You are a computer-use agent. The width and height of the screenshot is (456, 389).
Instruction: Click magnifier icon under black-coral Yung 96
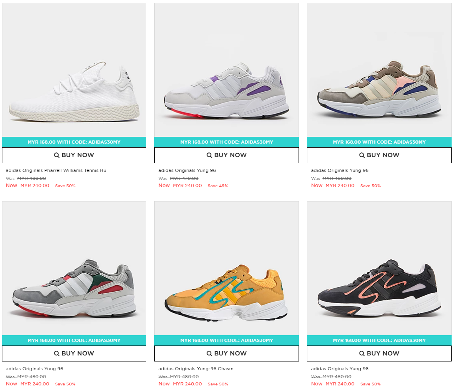pyautogui.click(x=362, y=353)
